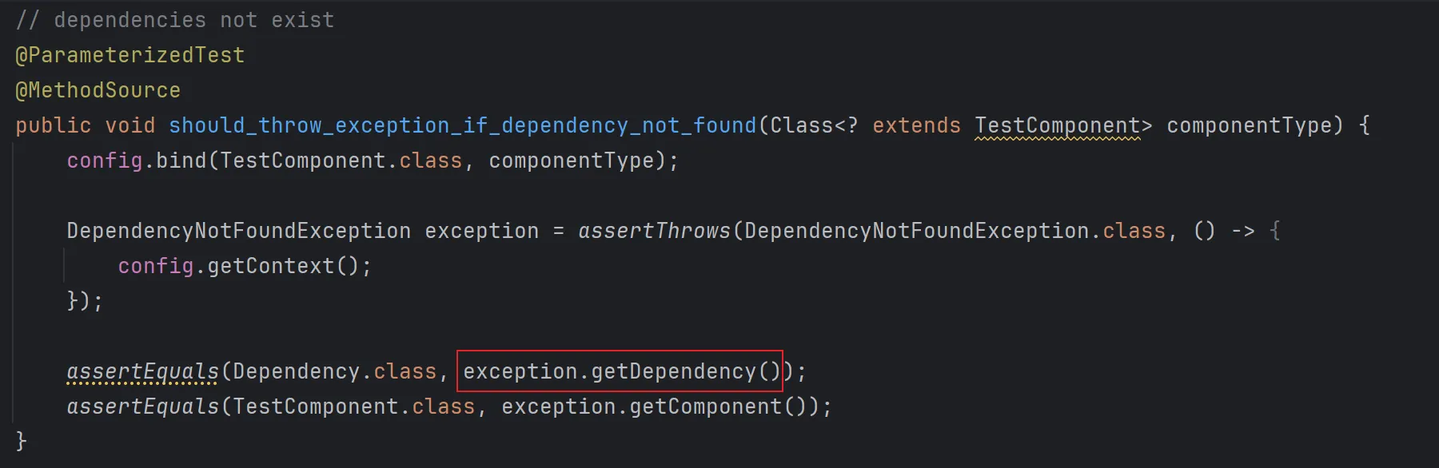Select the should_throw_exception_if_dependency_not_found method name
Viewport: 1439px width, 468px height.
462,125
